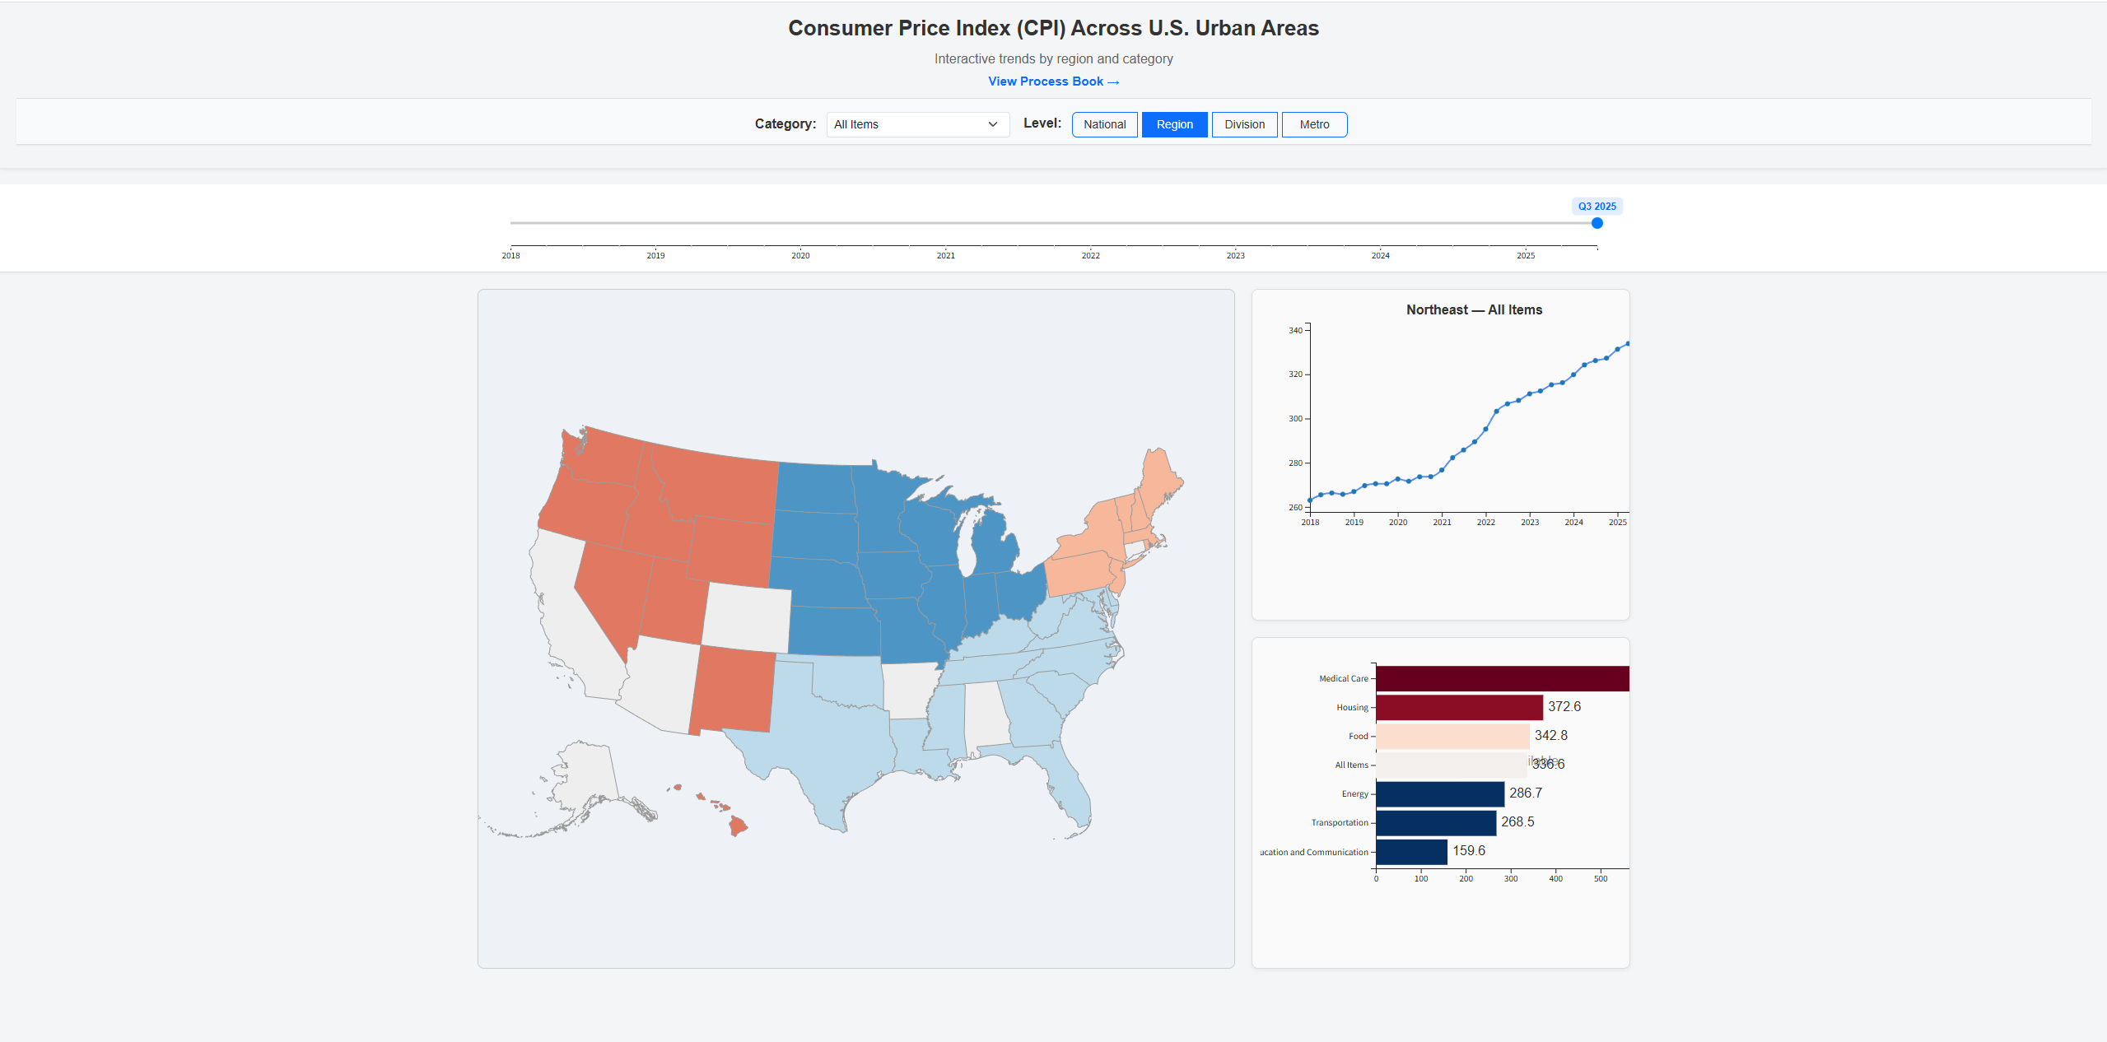This screenshot has width=2107, height=1042.
Task: Select the Region level button
Action: (x=1174, y=124)
